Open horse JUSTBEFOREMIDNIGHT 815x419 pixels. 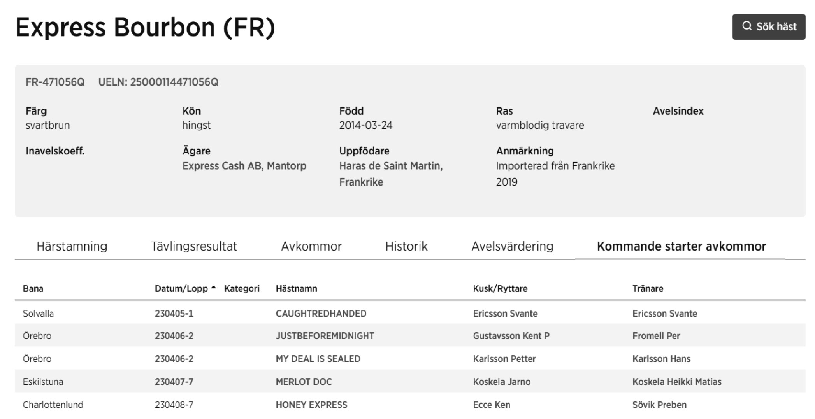[325, 335]
